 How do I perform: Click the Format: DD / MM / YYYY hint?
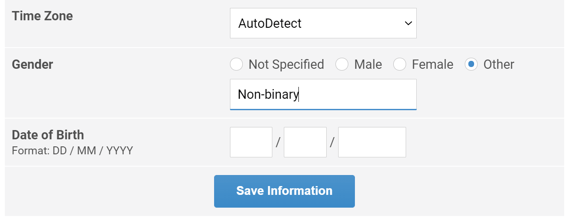click(x=72, y=151)
